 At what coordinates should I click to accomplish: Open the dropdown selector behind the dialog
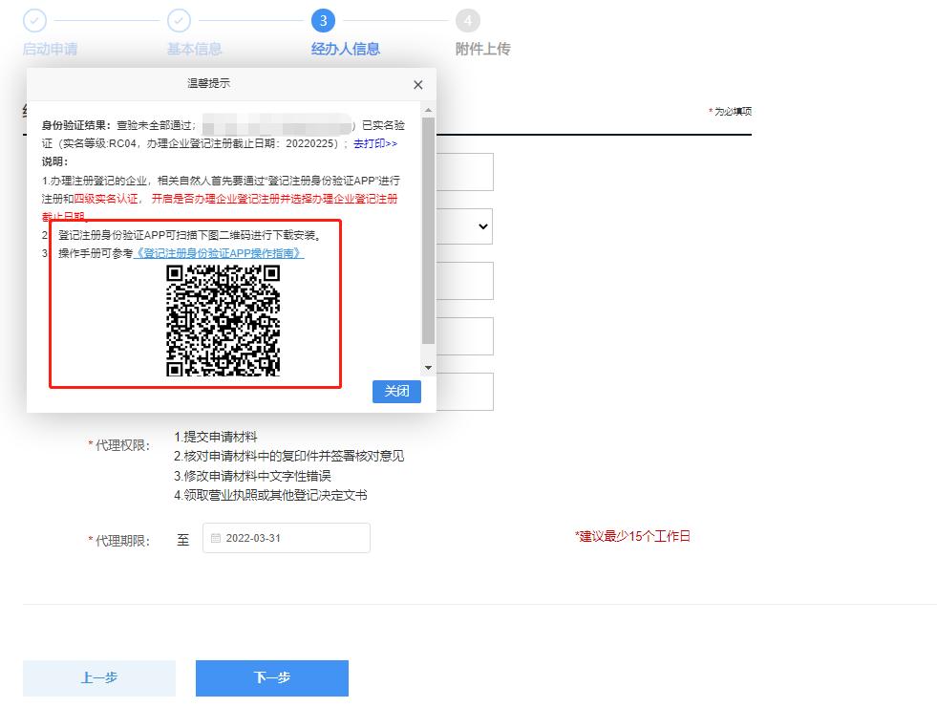pos(483,226)
